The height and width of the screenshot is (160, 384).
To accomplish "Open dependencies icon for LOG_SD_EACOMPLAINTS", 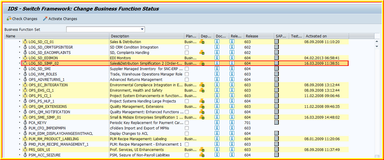I will click(202, 53).
